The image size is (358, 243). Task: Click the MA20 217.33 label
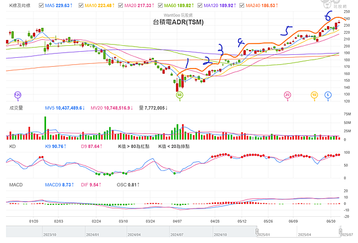[x=139, y=5]
